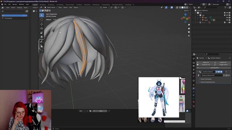Select material preview shading mode

(185, 8)
